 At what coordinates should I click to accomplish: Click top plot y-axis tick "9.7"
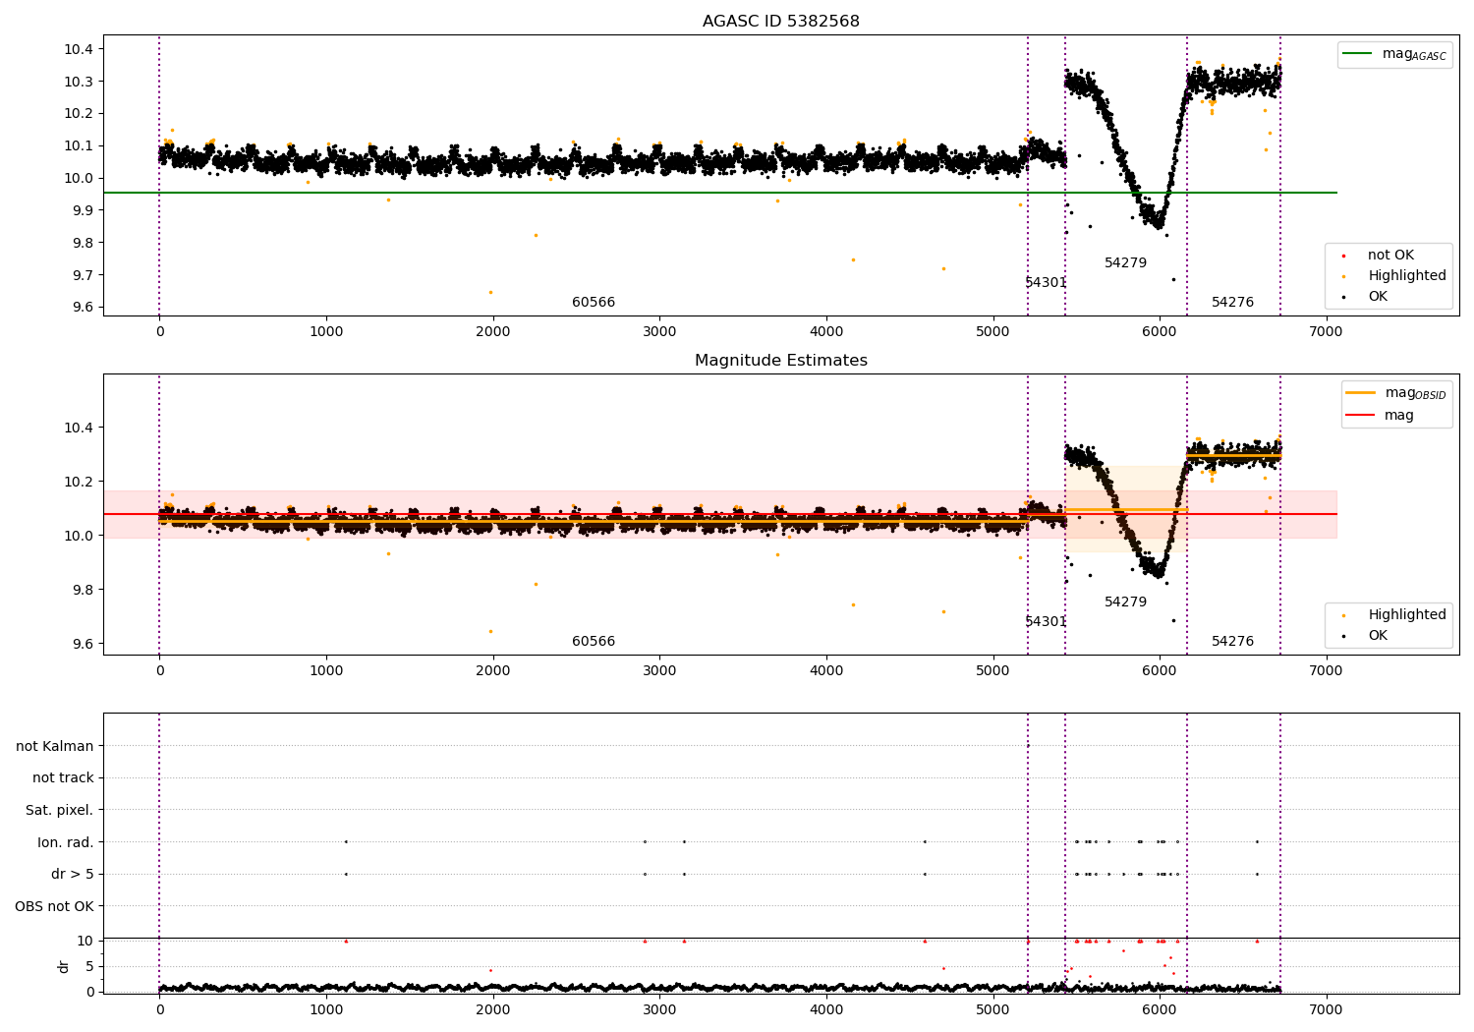point(82,275)
